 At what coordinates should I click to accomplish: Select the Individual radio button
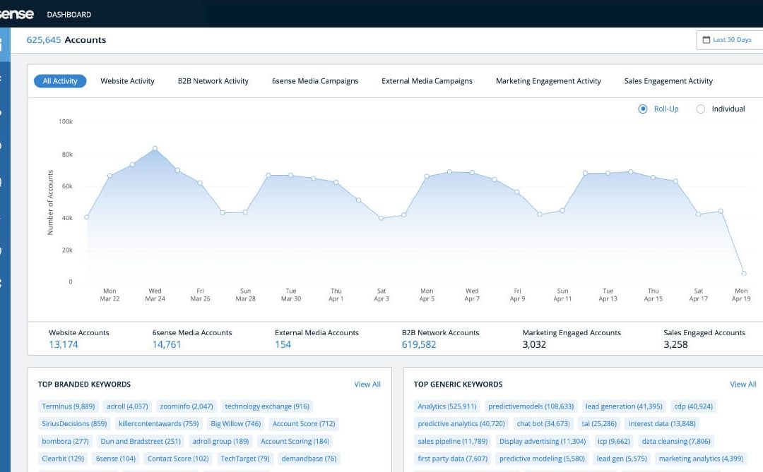[x=701, y=109]
